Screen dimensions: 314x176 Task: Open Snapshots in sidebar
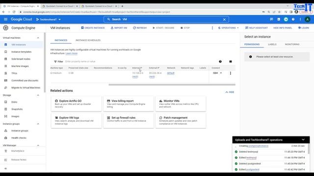tap(22, 110)
